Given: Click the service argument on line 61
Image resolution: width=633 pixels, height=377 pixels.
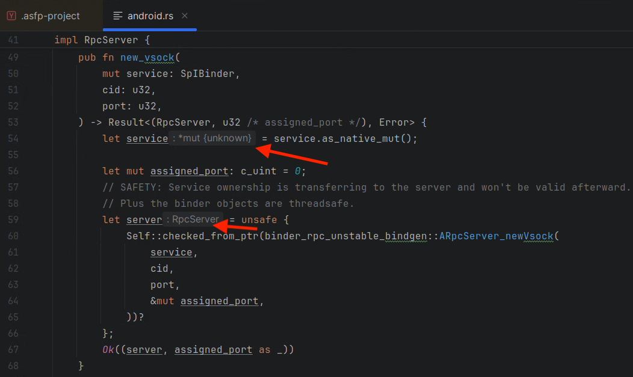Looking at the screenshot, I should tap(171, 252).
